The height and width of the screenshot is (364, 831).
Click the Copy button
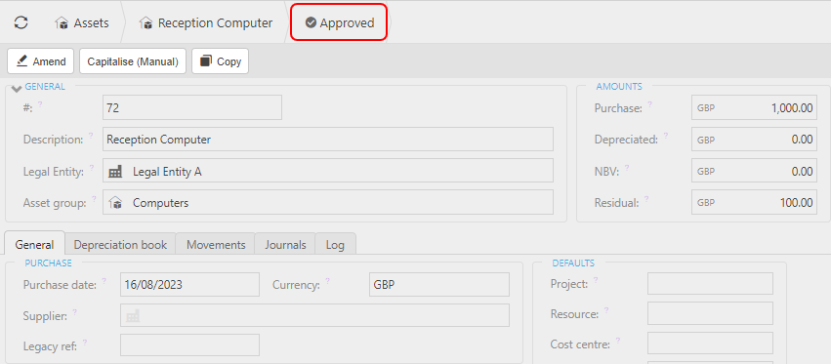220,61
